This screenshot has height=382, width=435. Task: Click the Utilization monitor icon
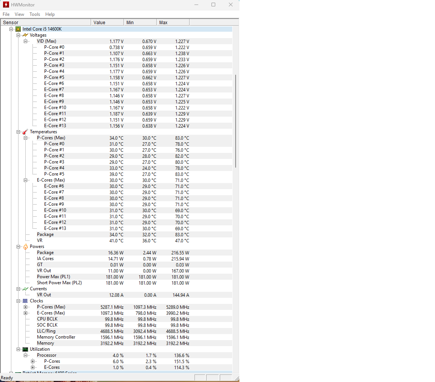[x=25, y=349]
